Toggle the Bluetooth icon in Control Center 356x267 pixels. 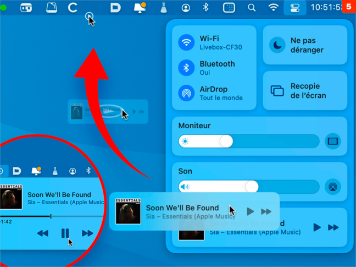[186, 68]
